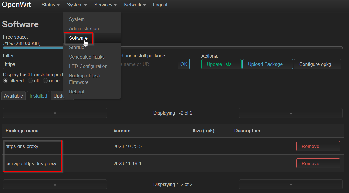349x193 pixels.
Task: Click version 2023-11-19-1 cell
Action: [x=127, y=163]
